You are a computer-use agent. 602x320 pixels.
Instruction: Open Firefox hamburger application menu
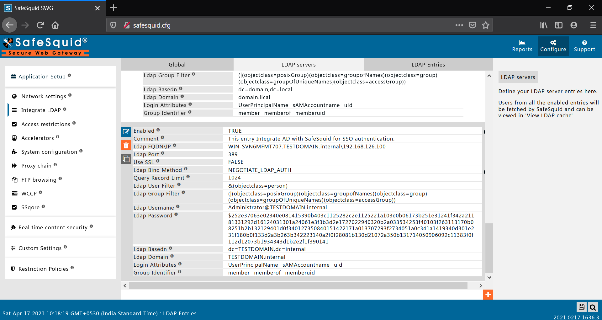(593, 25)
